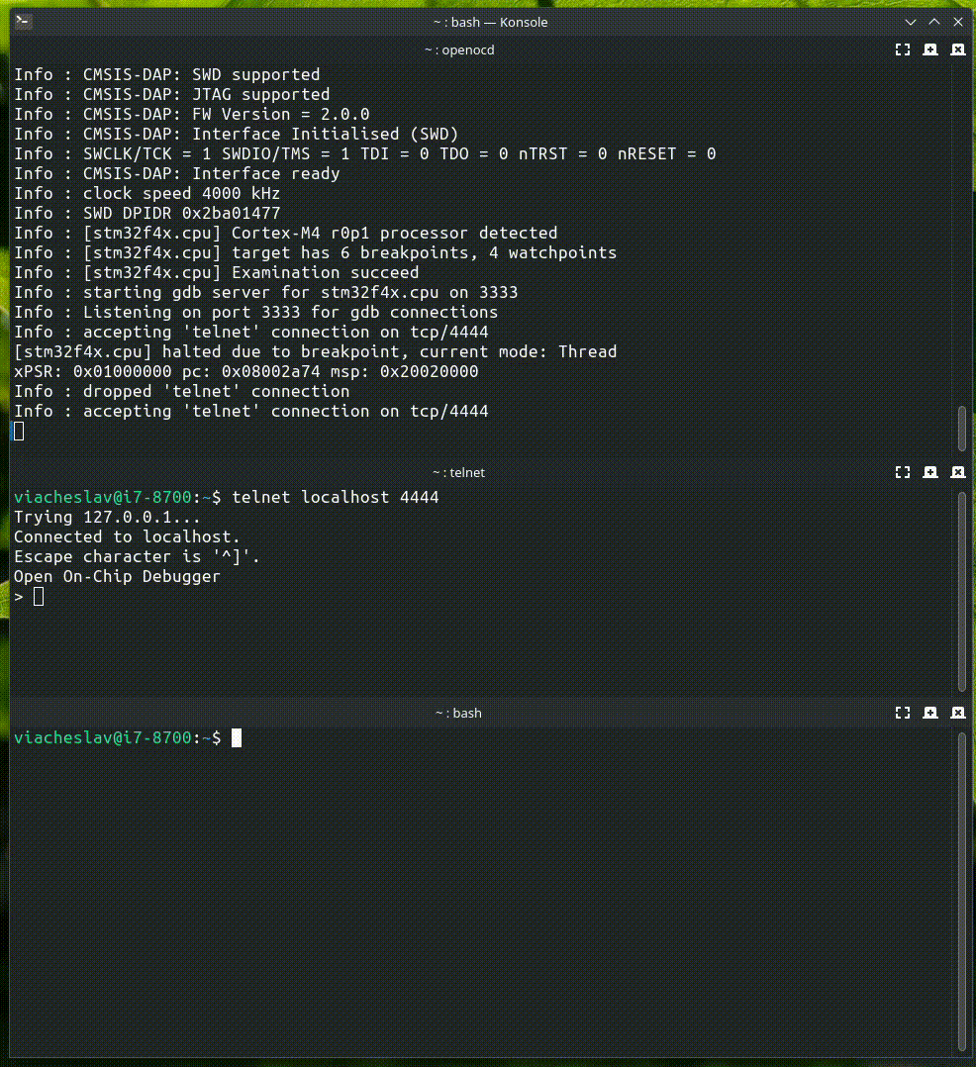
Task: Maximize the Konsole window
Action: (x=934, y=22)
